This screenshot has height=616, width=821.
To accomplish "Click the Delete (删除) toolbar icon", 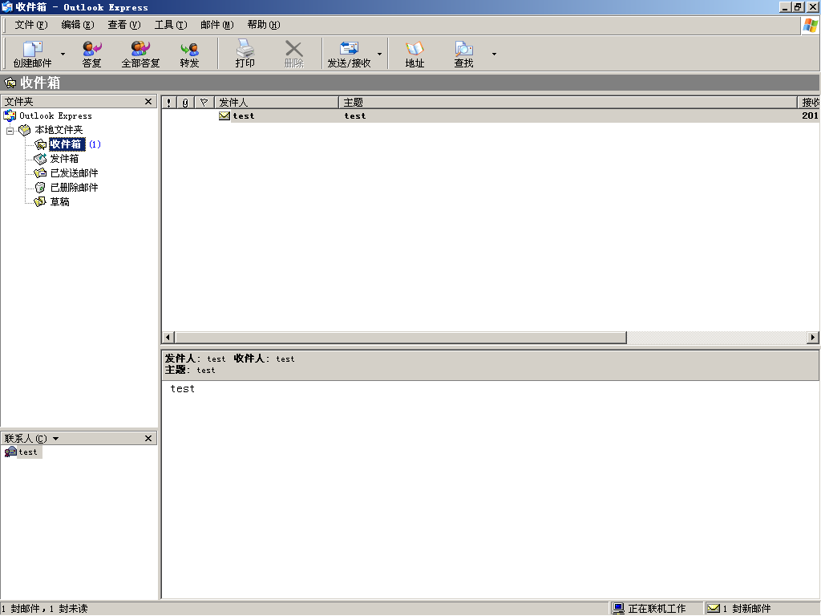I will (293, 54).
